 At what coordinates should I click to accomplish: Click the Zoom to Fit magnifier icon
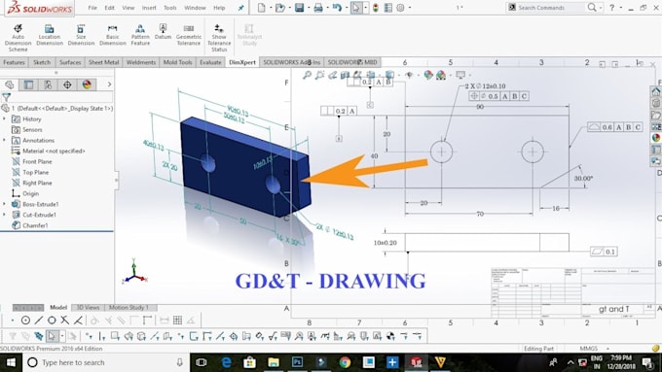coord(307,75)
